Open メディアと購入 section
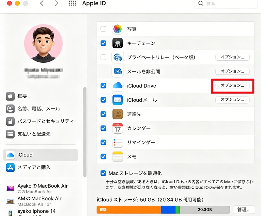This screenshot has width=261, height=216. pos(40,168)
